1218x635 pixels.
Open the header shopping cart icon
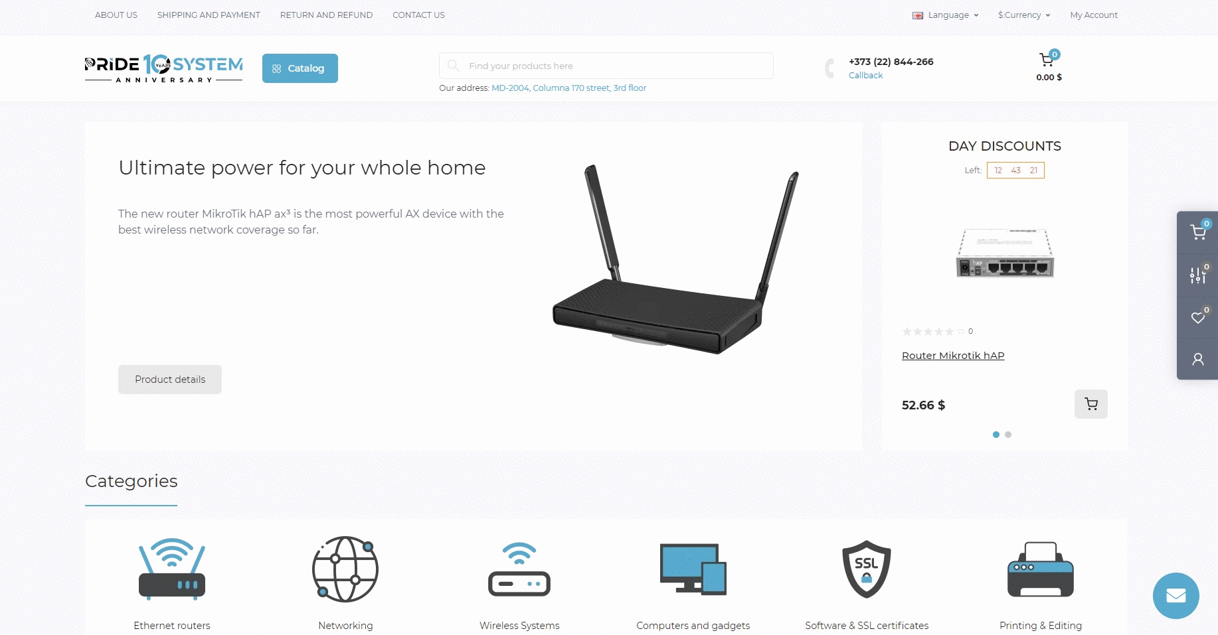click(x=1047, y=60)
